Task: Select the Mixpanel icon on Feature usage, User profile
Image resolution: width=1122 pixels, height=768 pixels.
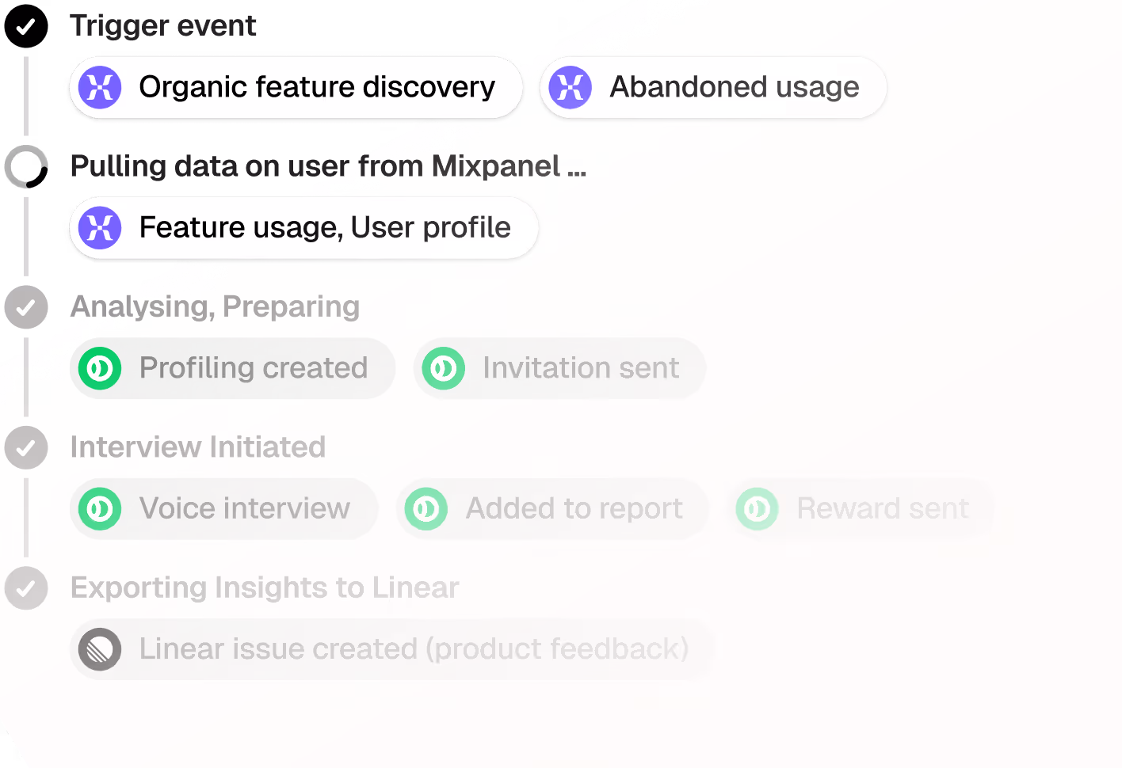Action: coord(99,228)
